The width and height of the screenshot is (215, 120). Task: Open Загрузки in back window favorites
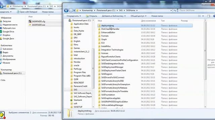click(x=7, y=21)
